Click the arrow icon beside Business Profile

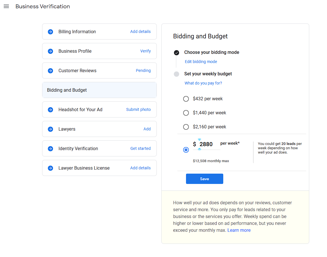pyautogui.click(x=50, y=51)
